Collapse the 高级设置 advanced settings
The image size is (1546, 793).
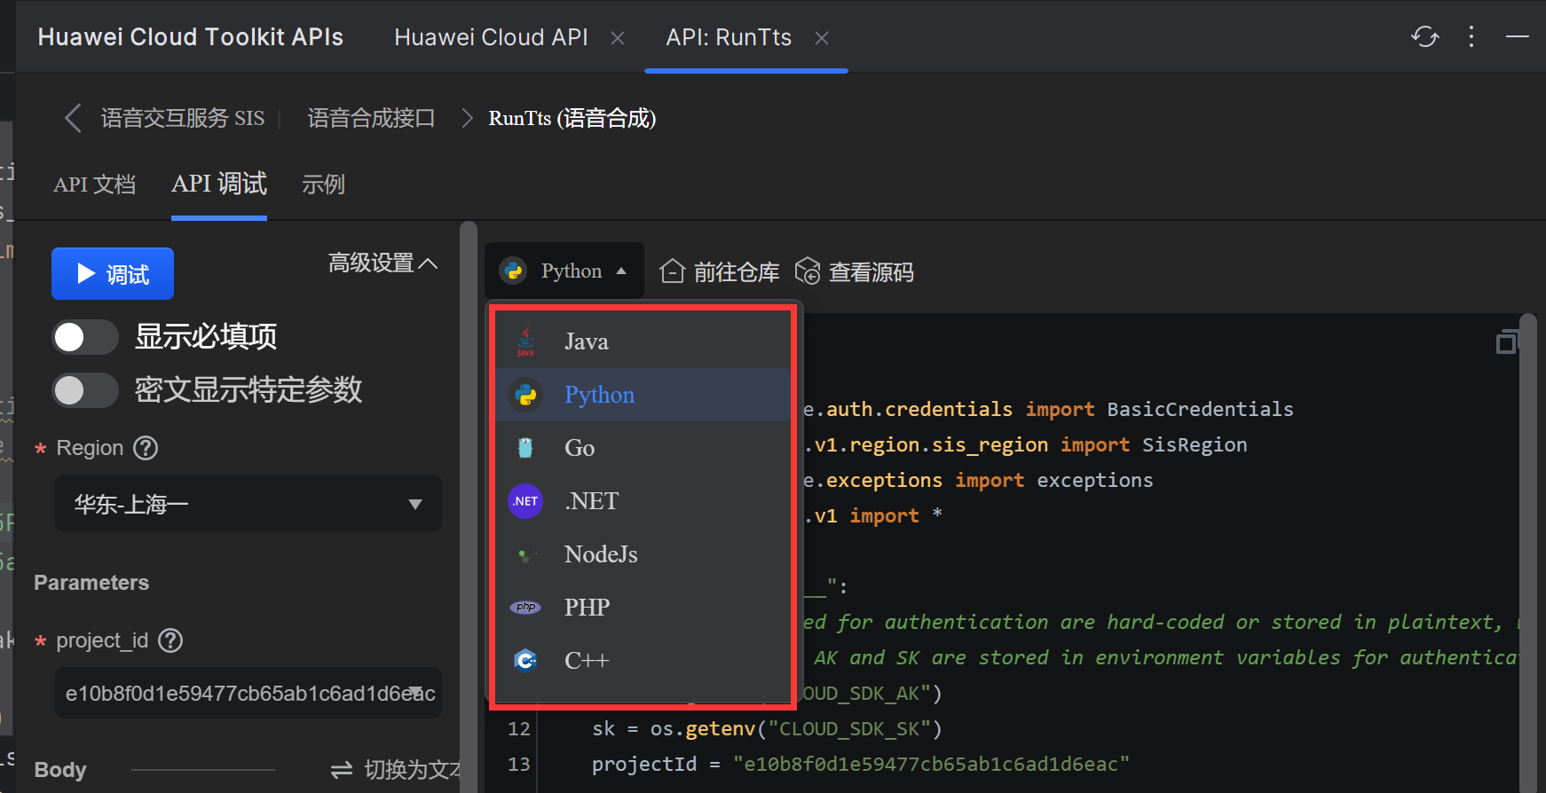383,263
